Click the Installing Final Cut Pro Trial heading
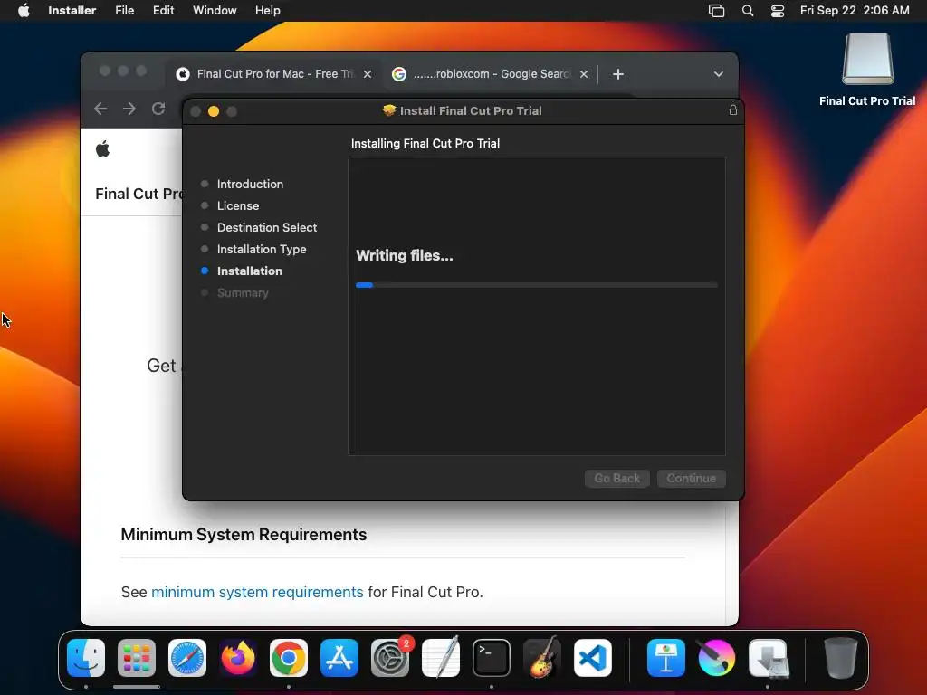The height and width of the screenshot is (695, 927). [425, 143]
